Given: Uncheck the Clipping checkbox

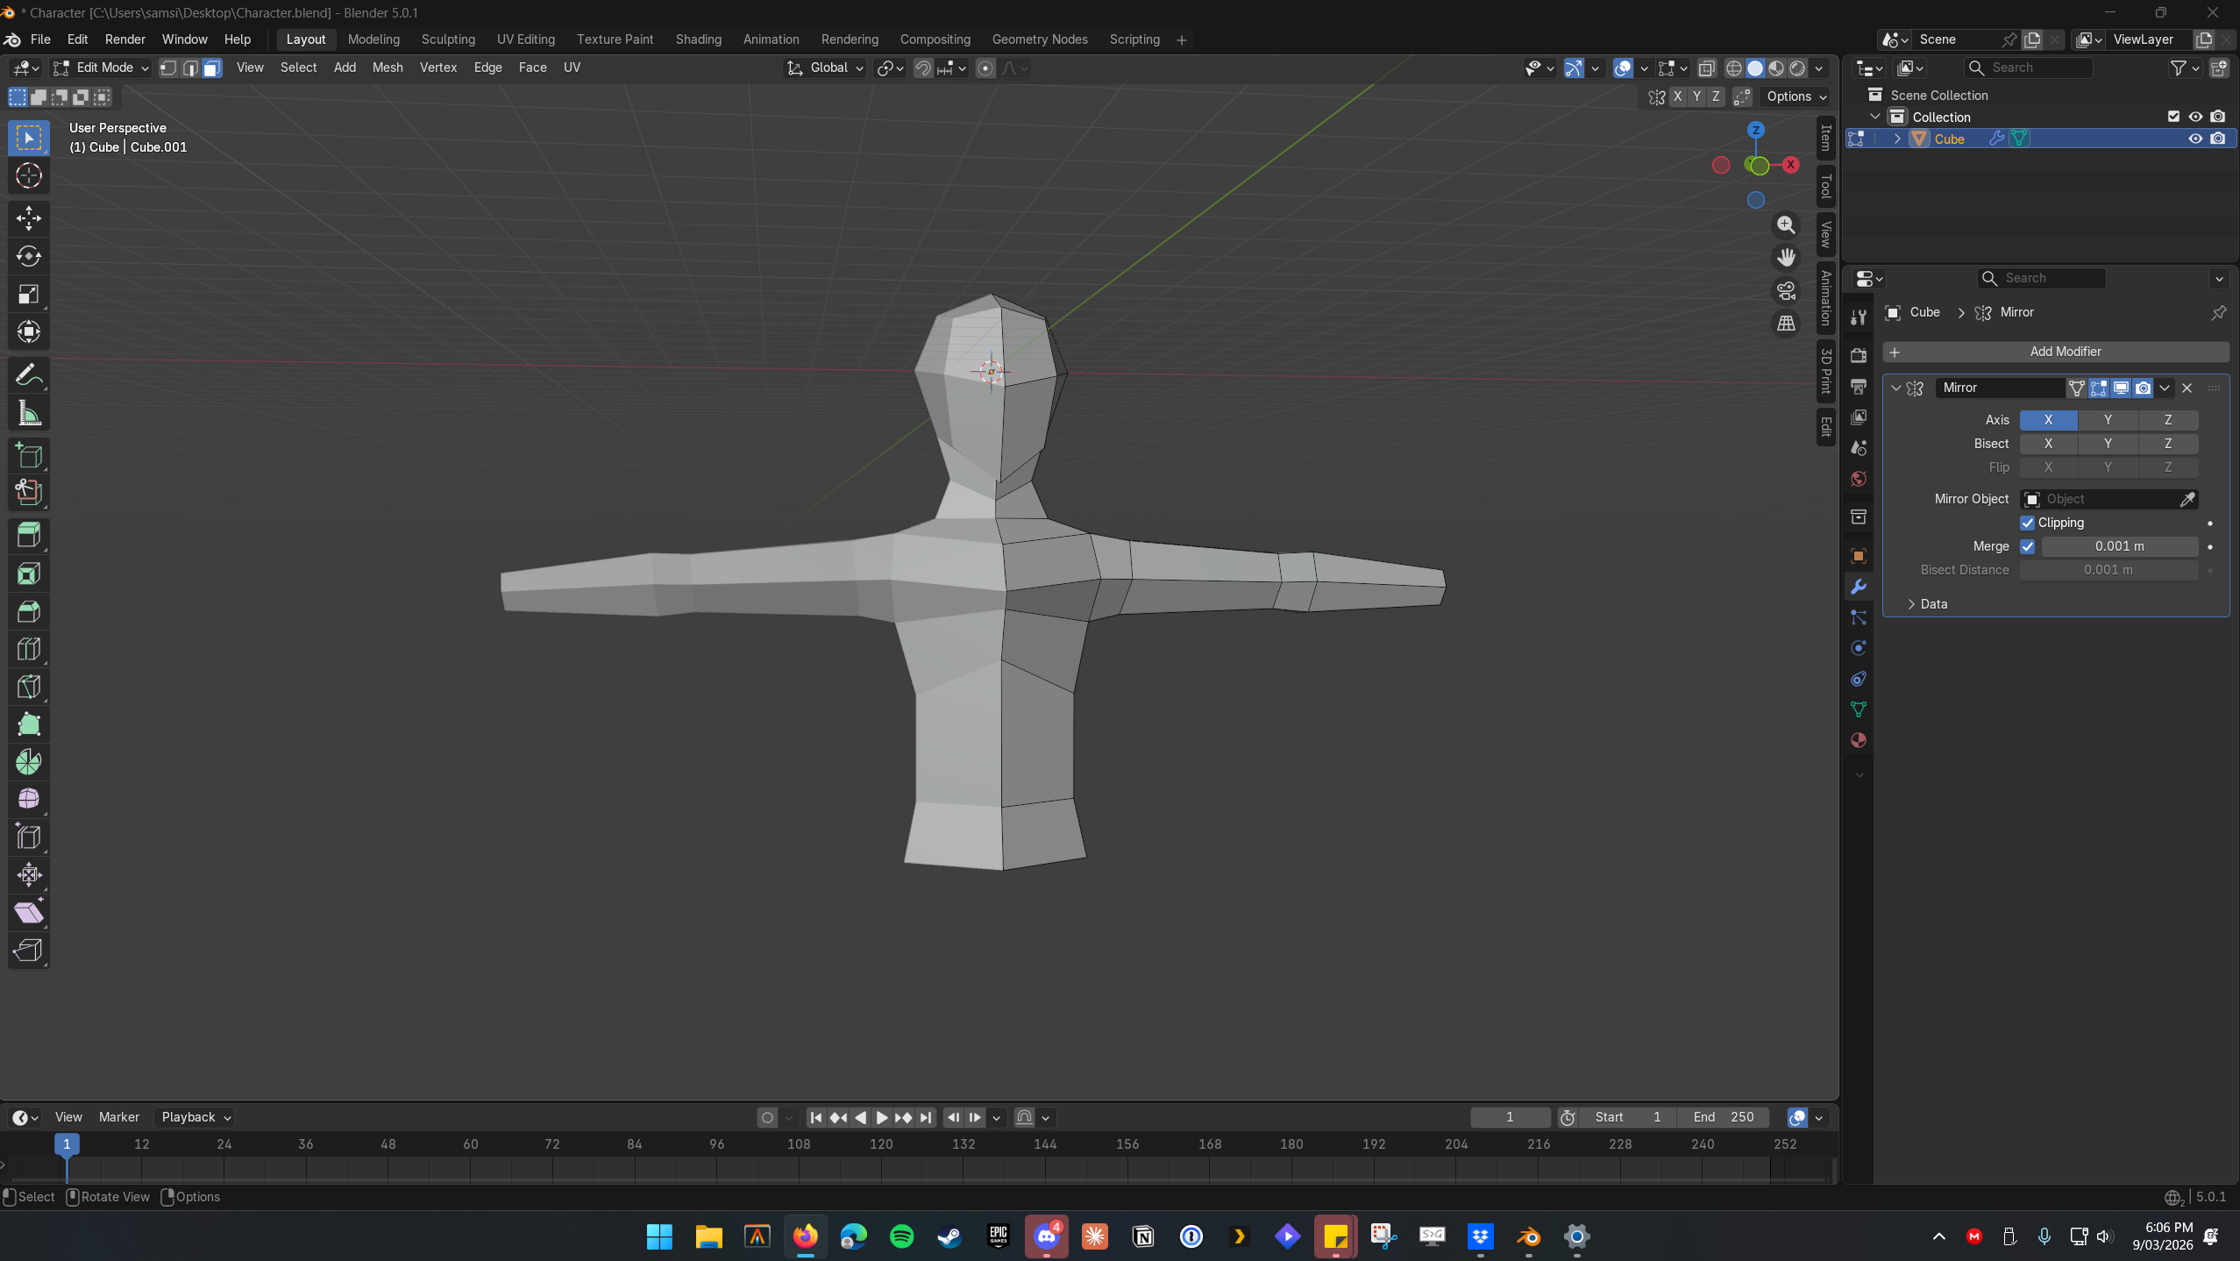Looking at the screenshot, I should (x=2027, y=523).
